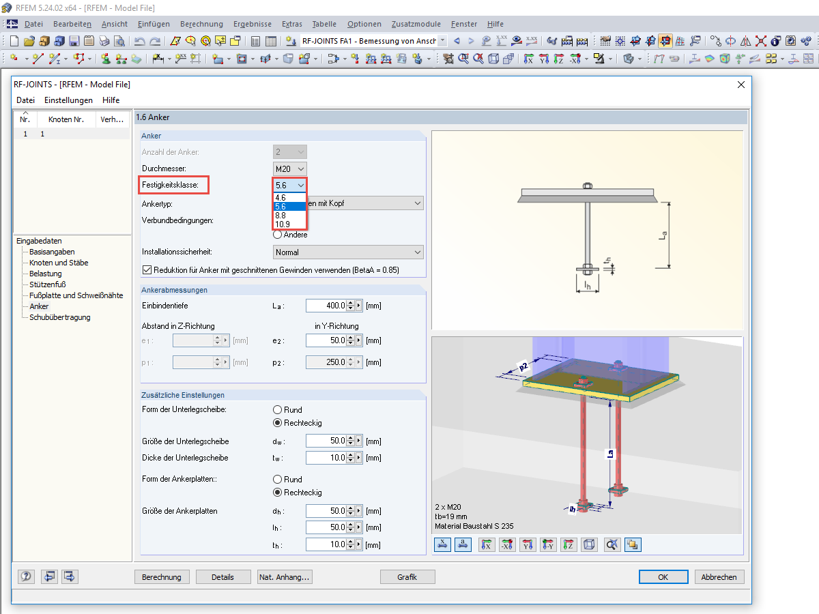
Task: Select row 1 in the Knoten Nr. table
Action: [72, 134]
